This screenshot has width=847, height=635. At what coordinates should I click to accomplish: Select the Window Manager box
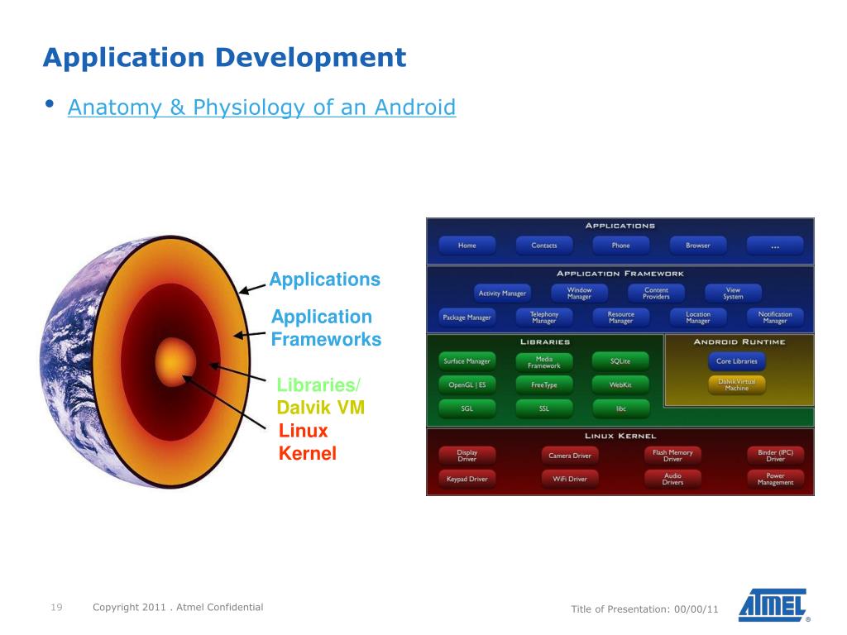coord(579,294)
